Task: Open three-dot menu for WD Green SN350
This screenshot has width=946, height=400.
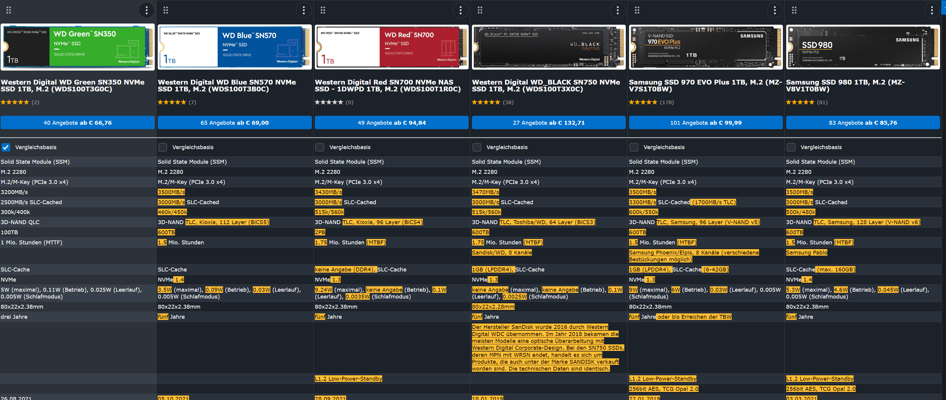Action: pyautogui.click(x=146, y=10)
